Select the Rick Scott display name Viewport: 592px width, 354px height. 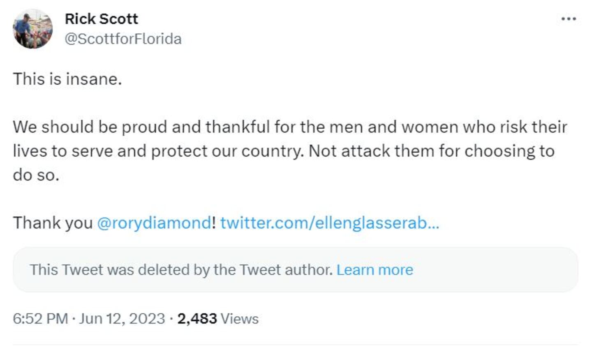coord(101,18)
